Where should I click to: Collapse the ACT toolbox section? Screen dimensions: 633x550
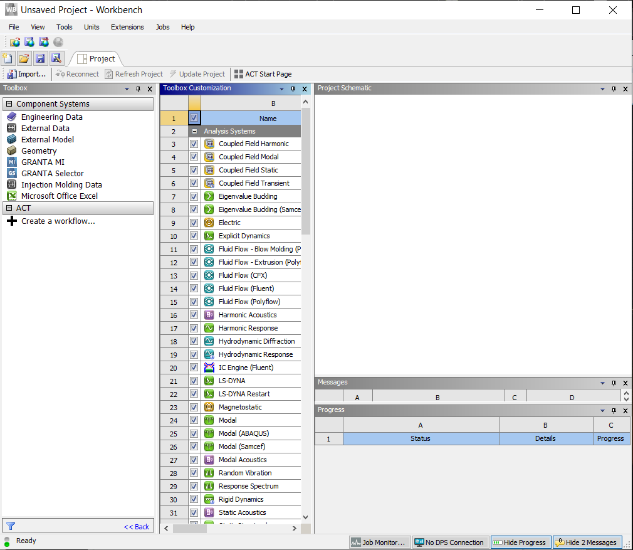pyautogui.click(x=9, y=208)
